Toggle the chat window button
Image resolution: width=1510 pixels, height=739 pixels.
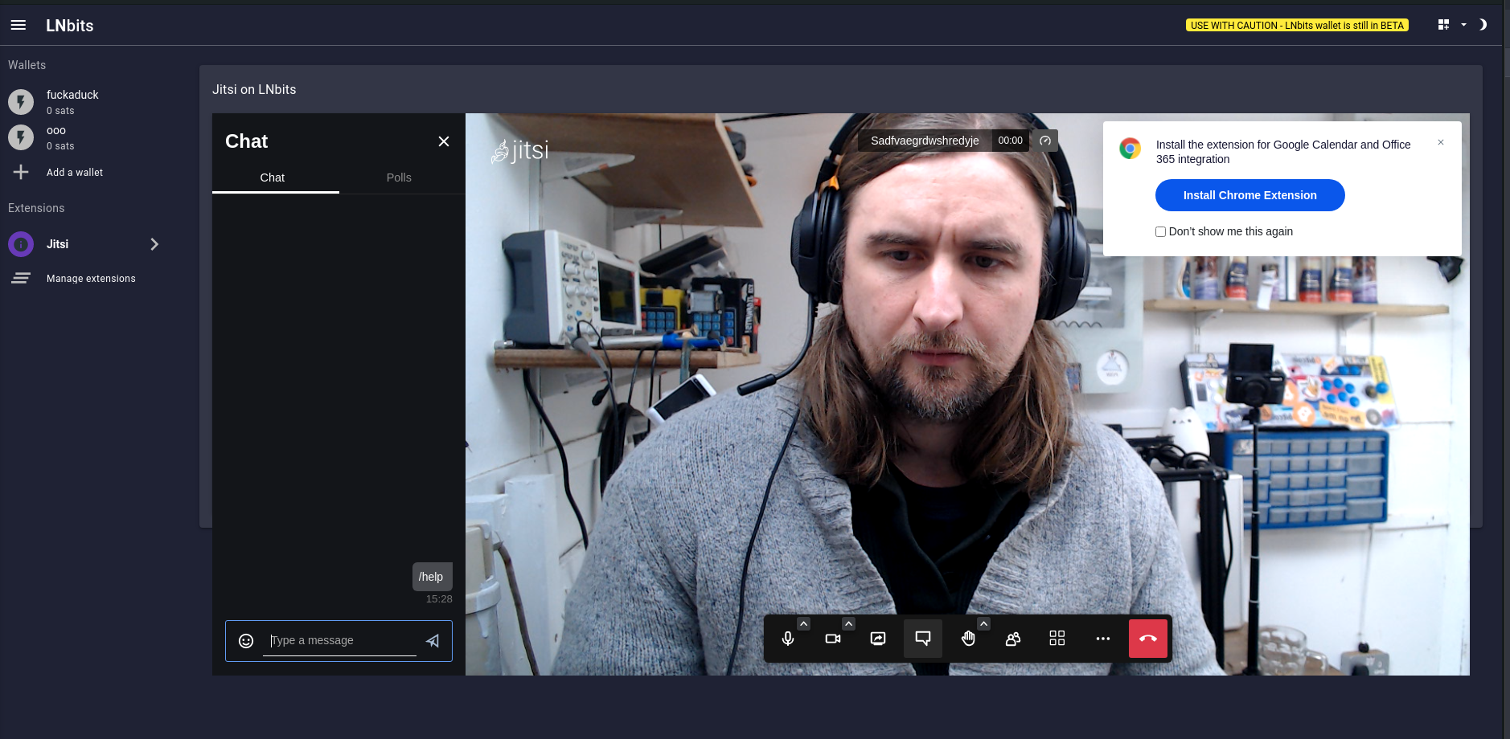click(923, 639)
